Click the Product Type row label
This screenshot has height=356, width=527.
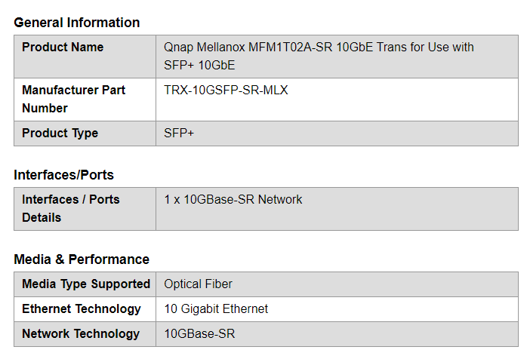[60, 133]
